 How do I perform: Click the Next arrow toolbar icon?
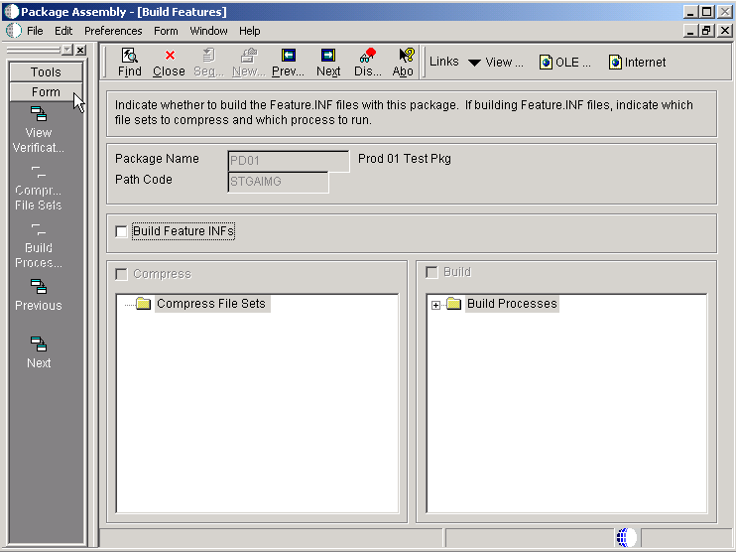pos(328,56)
